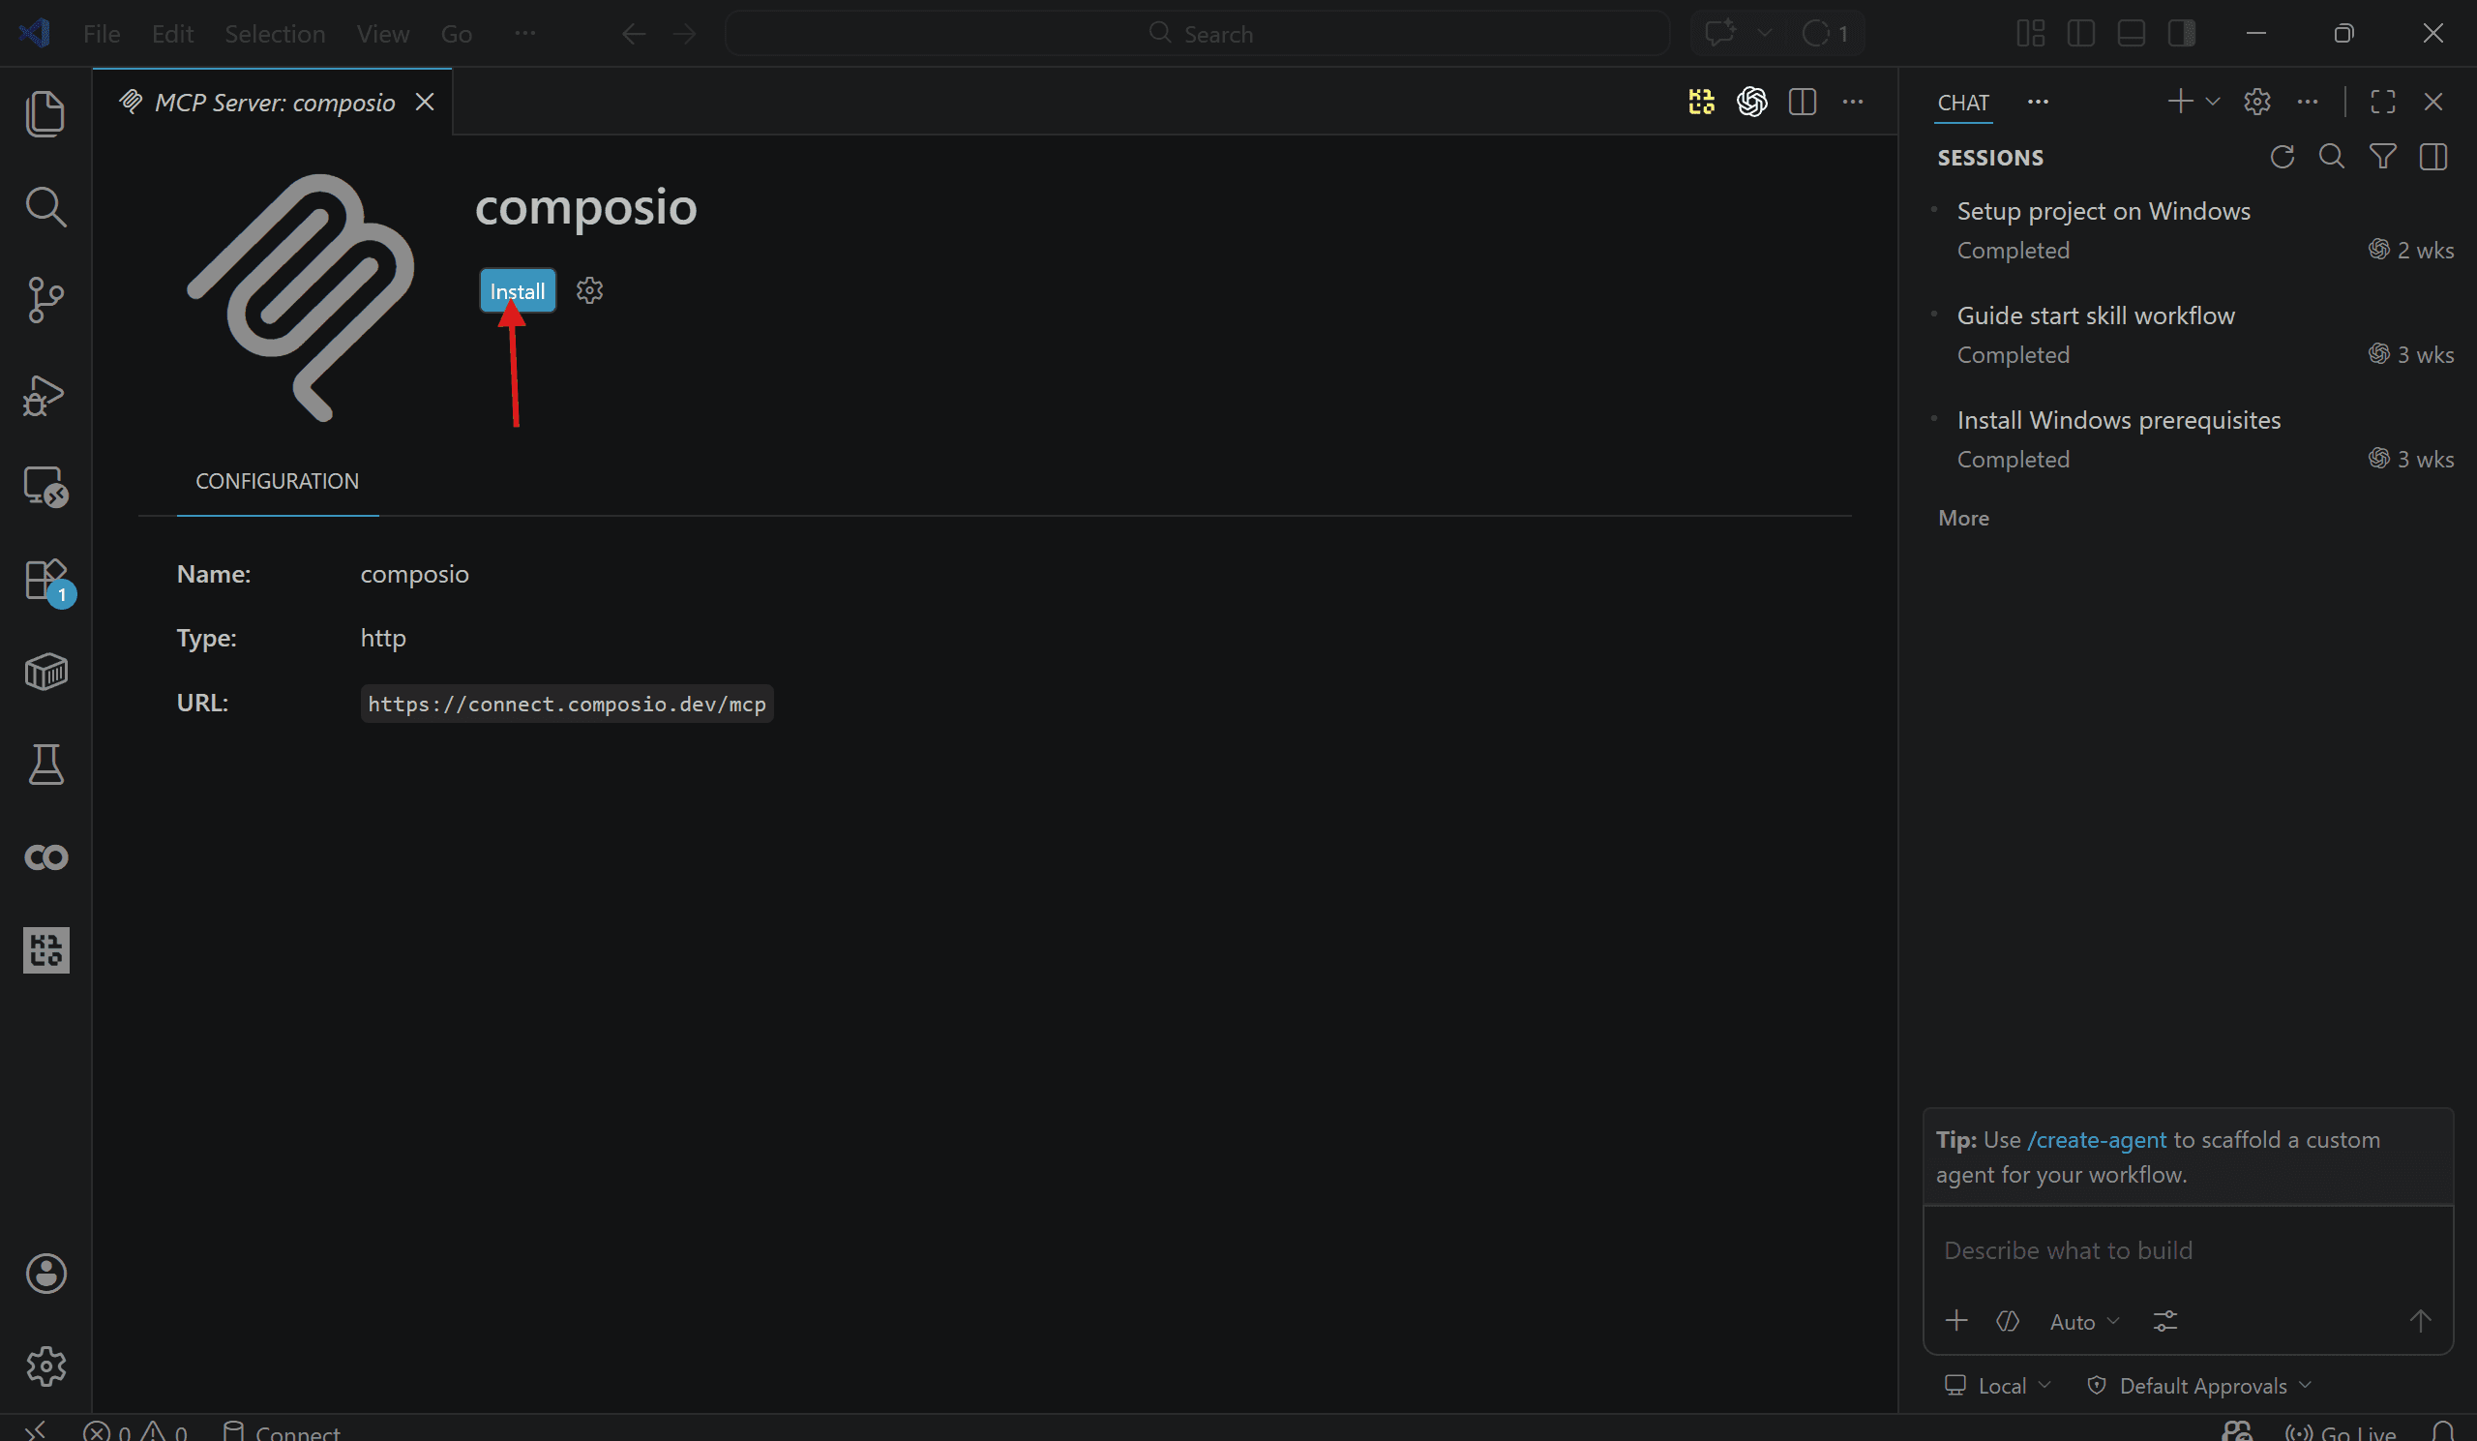Refresh the chat sessions list

tap(2283, 158)
